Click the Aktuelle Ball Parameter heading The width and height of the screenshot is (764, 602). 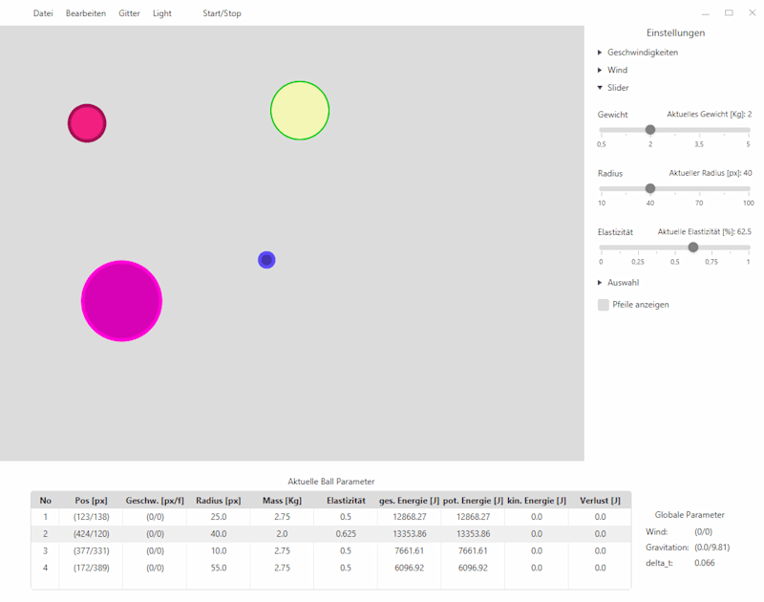click(x=330, y=482)
